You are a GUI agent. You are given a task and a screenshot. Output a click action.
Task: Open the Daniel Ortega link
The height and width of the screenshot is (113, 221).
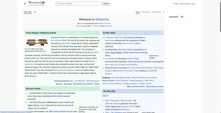[133, 59]
